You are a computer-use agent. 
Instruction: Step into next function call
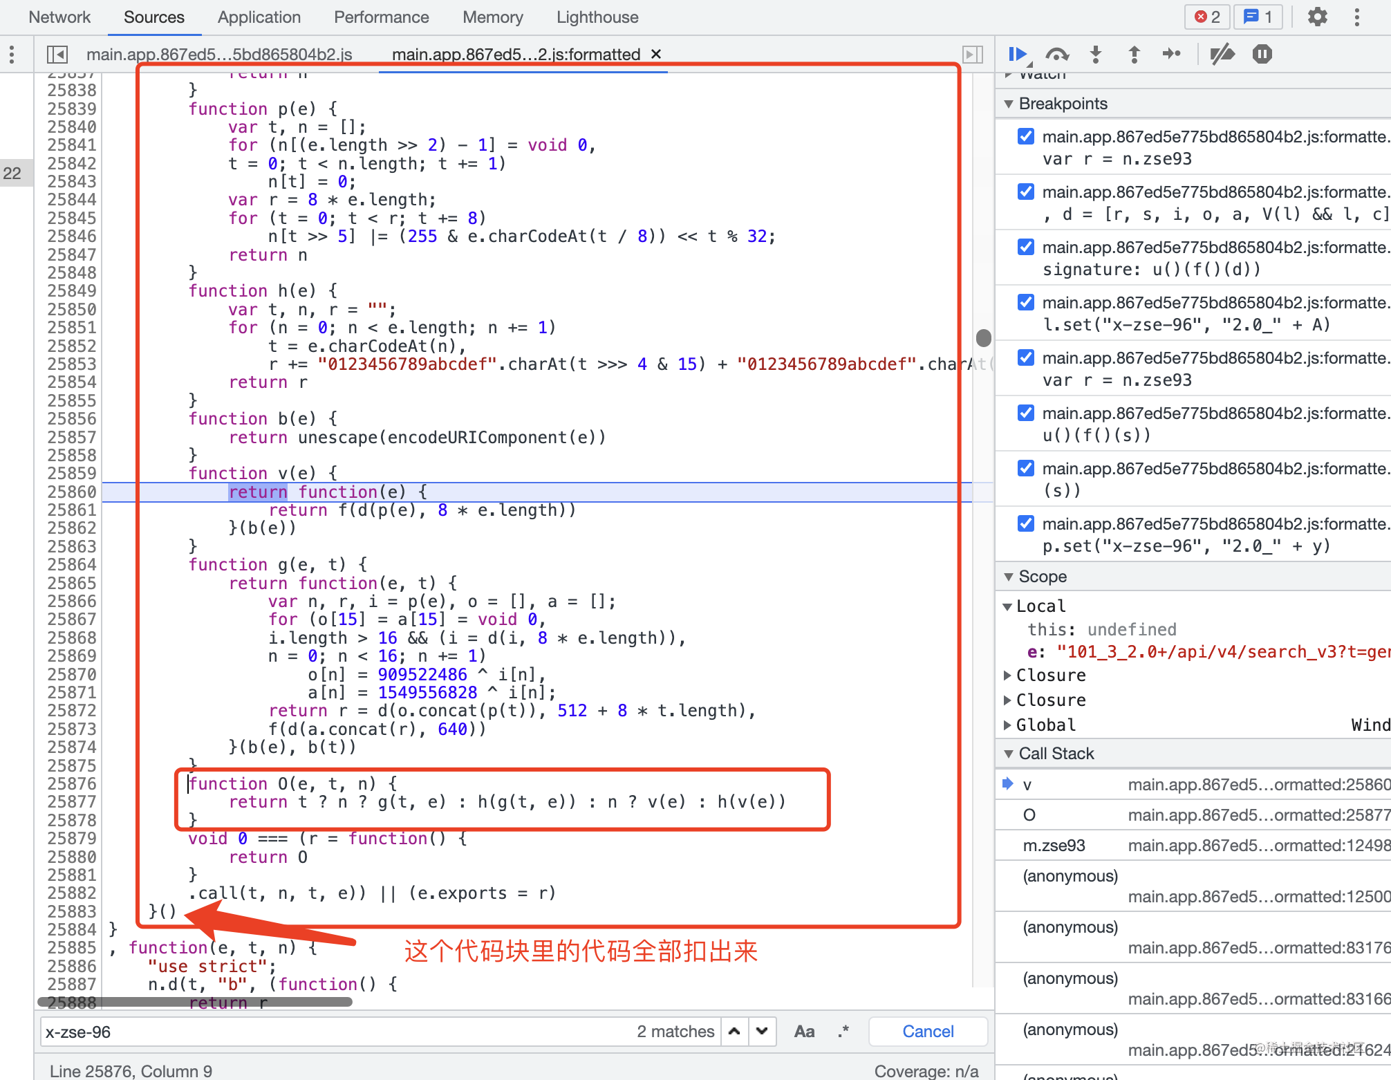[1096, 54]
